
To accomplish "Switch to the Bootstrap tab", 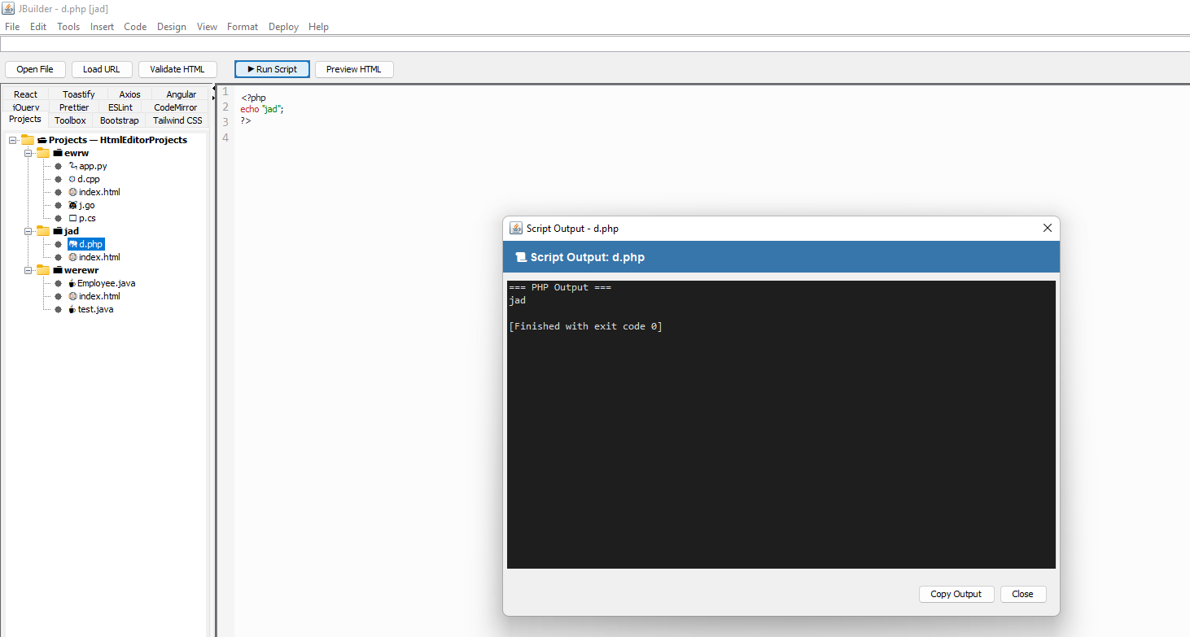I will [x=119, y=120].
